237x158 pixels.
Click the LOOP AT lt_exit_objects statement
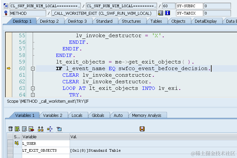[x=121, y=88]
